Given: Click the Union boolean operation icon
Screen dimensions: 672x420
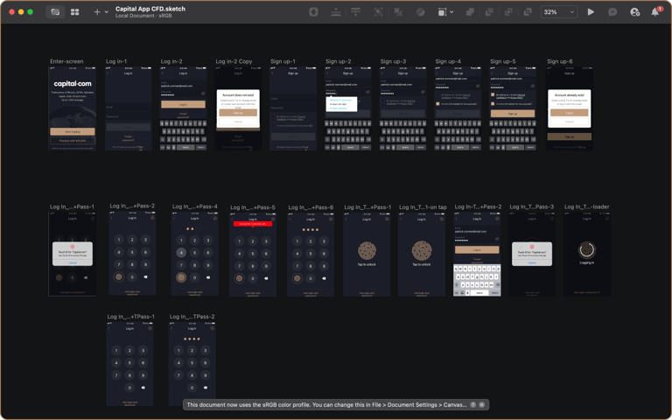Looking at the screenshot, I should coord(470,12).
